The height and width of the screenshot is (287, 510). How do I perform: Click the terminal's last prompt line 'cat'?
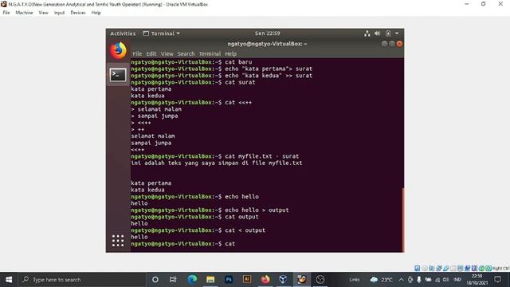183,244
